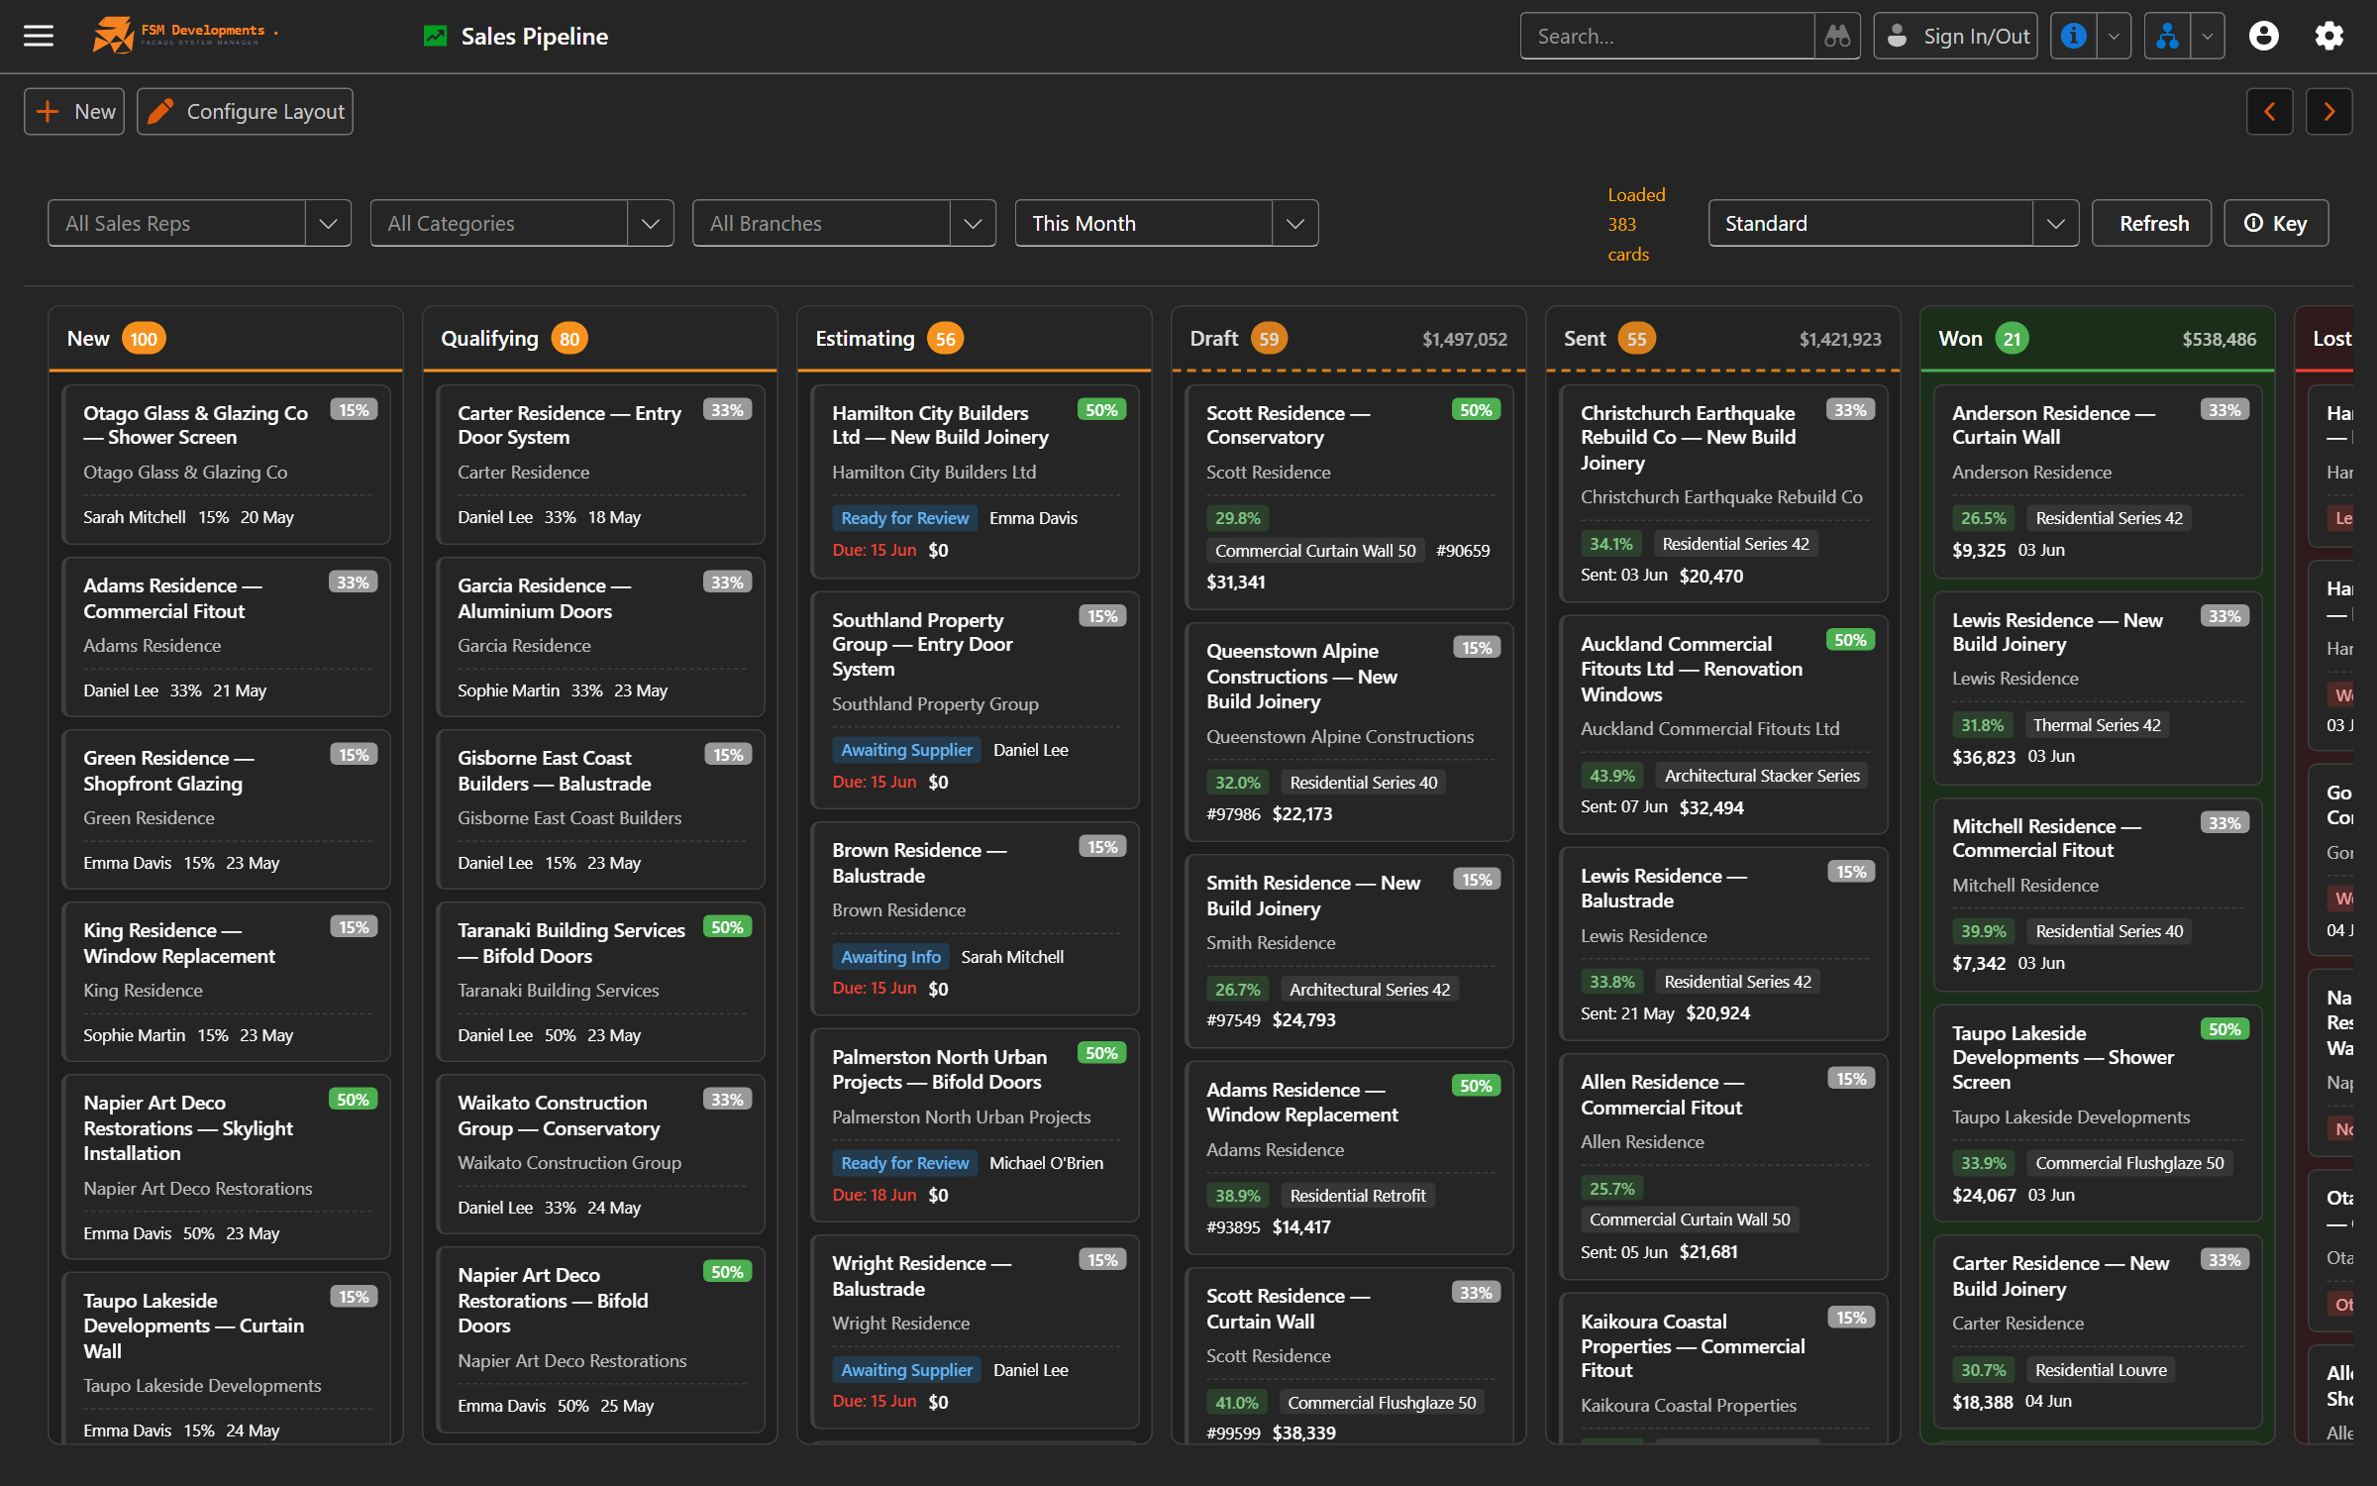Viewport: 2377px width, 1486px height.
Task: Click 29.8% margin tag on Scott Conservatory card
Action: tap(1238, 518)
